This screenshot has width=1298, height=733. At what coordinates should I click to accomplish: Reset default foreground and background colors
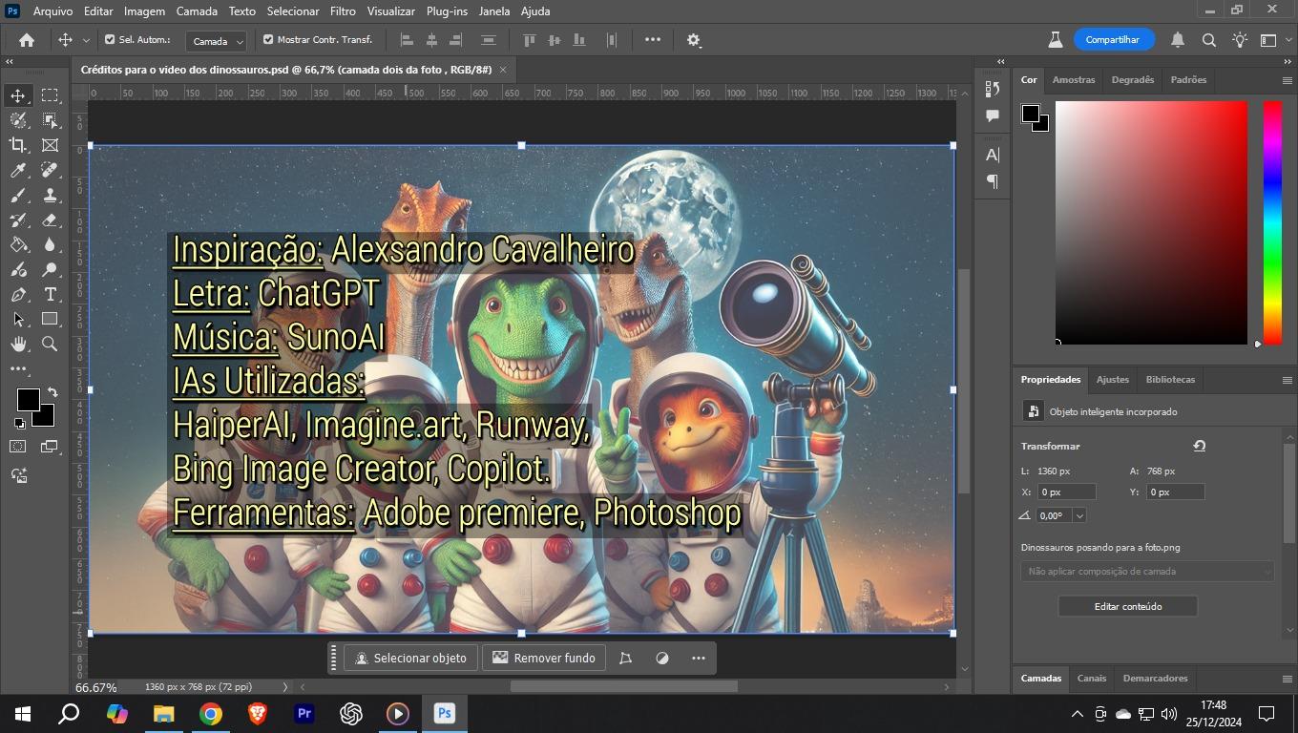click(20, 423)
